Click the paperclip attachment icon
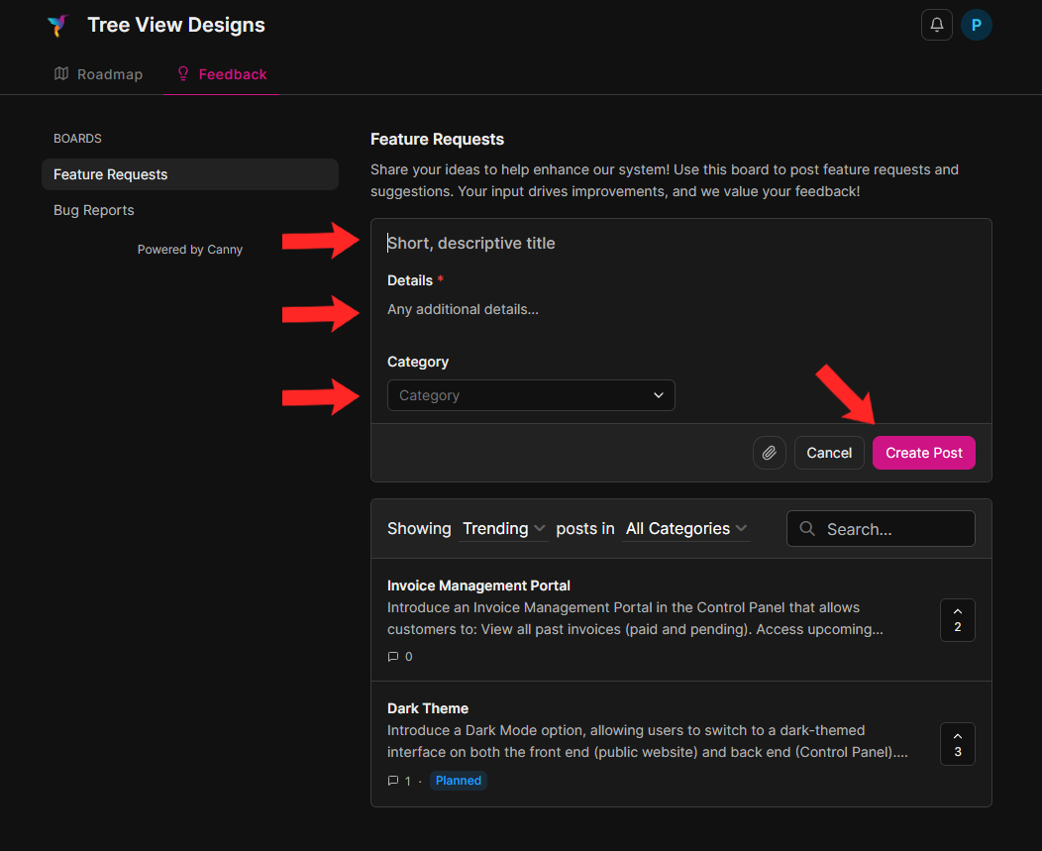The width and height of the screenshot is (1042, 851). [x=770, y=453]
